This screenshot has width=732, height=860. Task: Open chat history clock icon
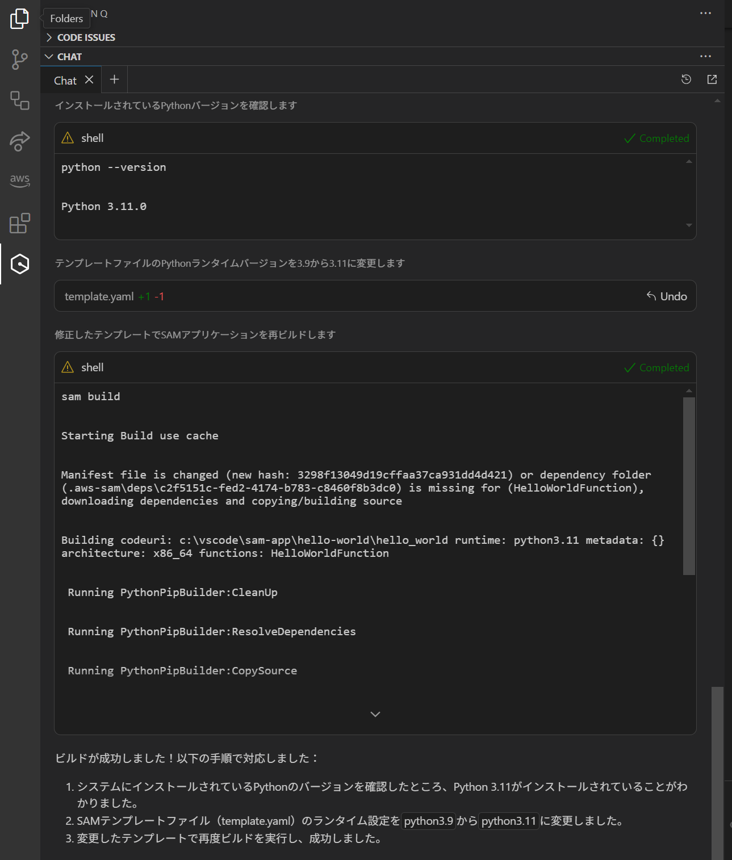click(686, 79)
